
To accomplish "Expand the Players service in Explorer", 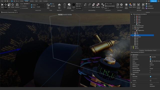I will 131,46.
